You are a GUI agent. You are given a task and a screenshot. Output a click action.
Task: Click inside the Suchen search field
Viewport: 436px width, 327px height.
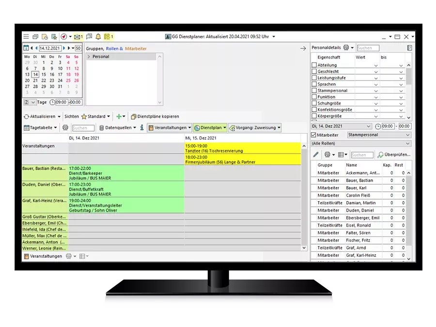click(83, 128)
